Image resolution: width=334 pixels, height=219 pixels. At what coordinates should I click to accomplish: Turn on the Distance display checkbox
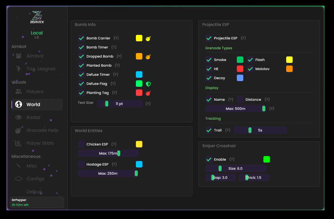point(240,100)
